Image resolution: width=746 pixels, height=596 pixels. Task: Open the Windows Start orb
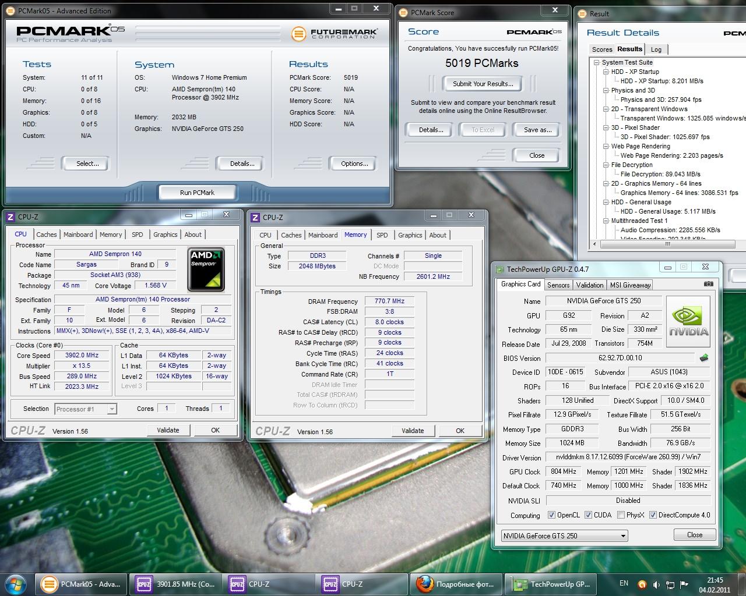pyautogui.click(x=16, y=584)
